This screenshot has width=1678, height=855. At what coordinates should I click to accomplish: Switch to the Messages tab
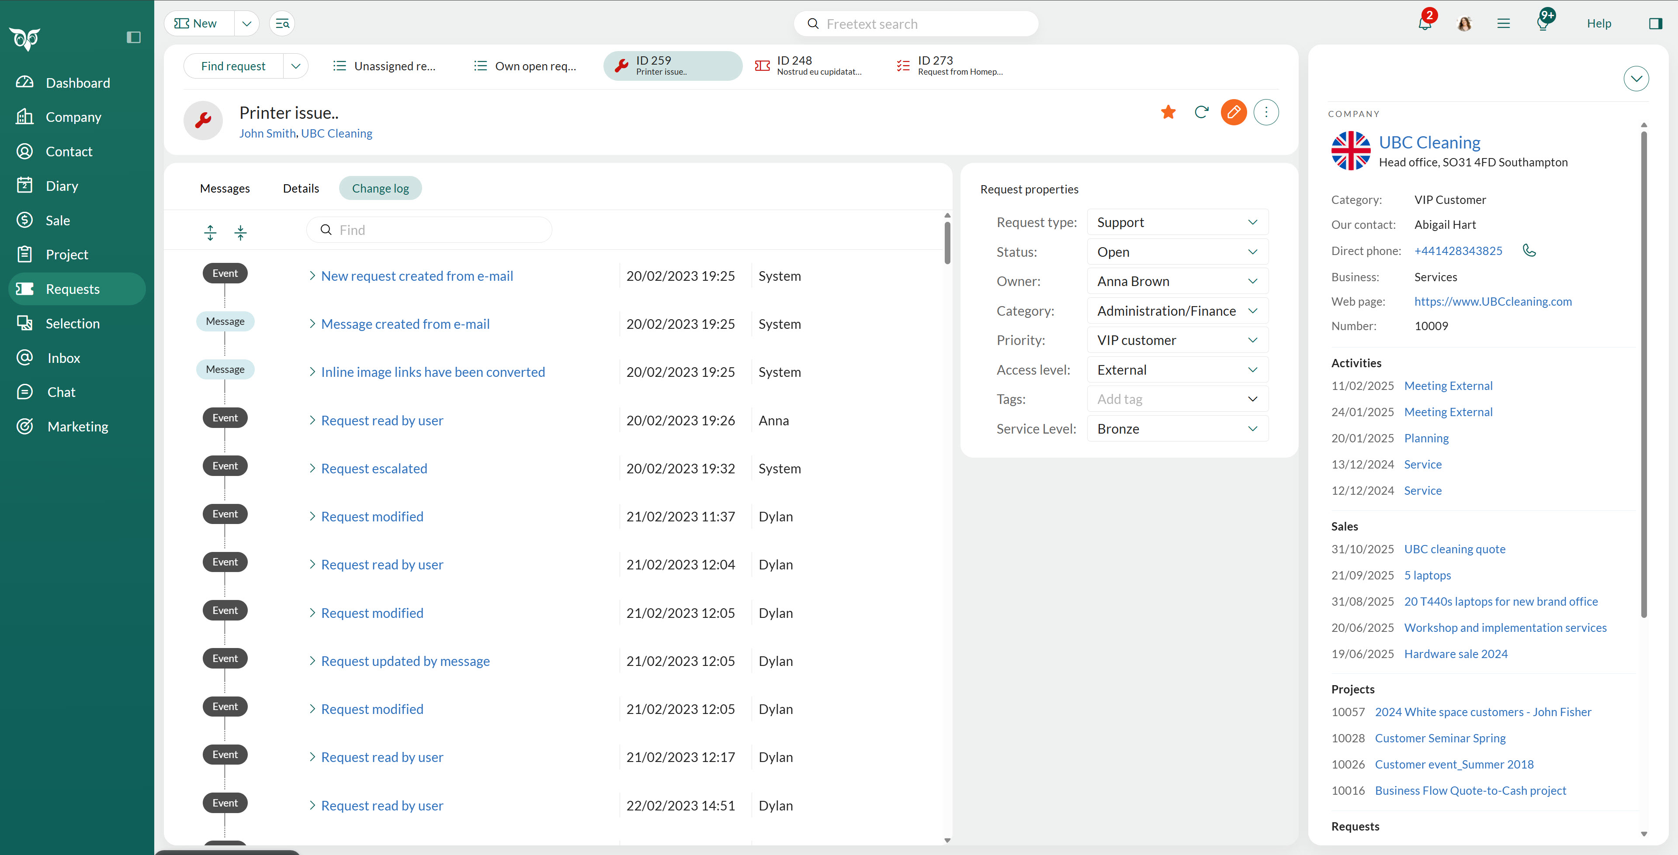(225, 188)
